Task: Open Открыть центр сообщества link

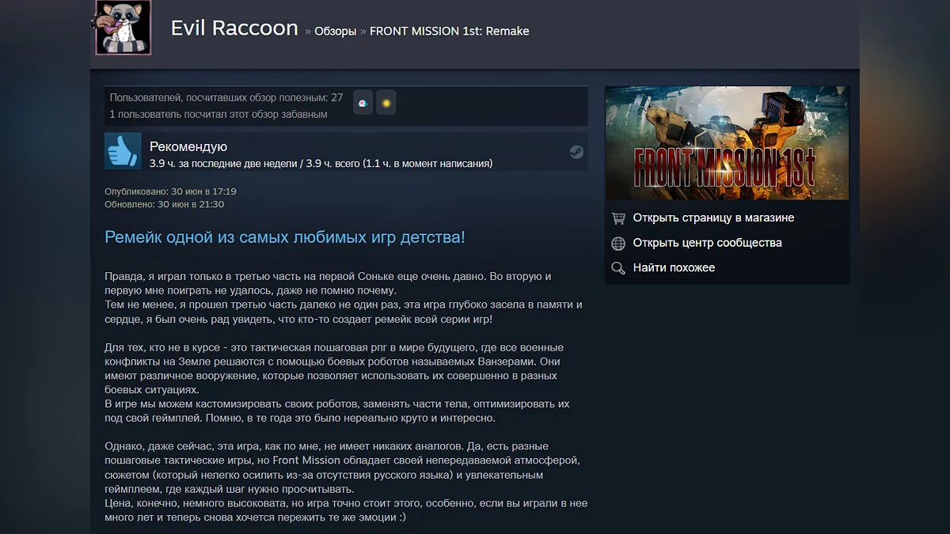Action: (x=707, y=243)
